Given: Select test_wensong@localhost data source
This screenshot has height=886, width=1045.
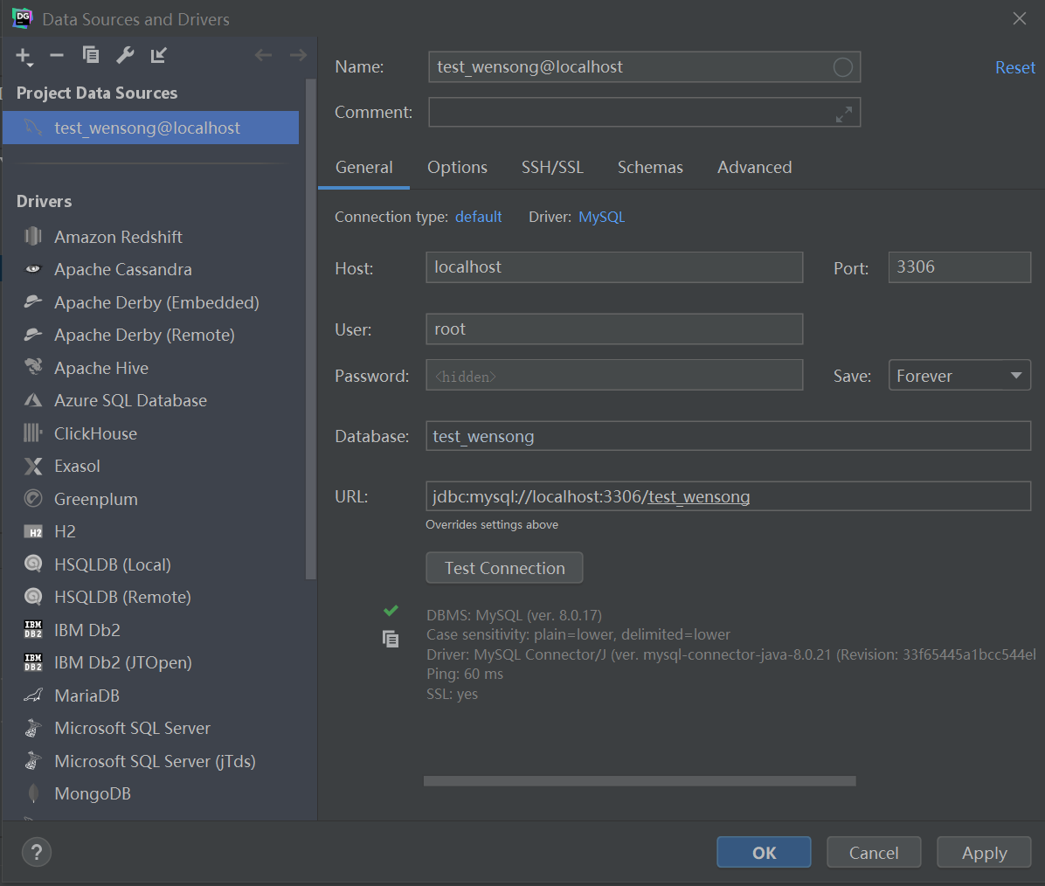Looking at the screenshot, I should 150,128.
